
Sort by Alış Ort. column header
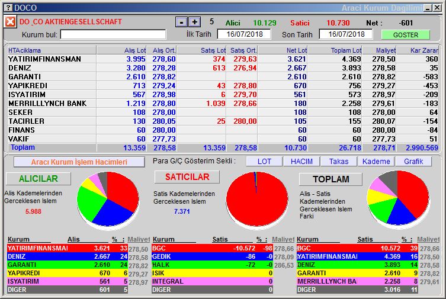point(161,50)
